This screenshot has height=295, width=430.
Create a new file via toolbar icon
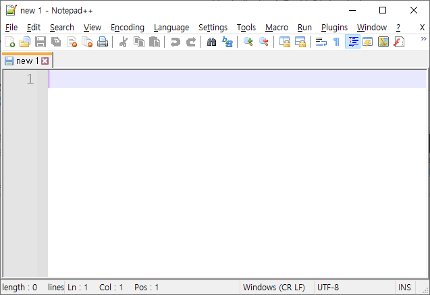coord(10,42)
